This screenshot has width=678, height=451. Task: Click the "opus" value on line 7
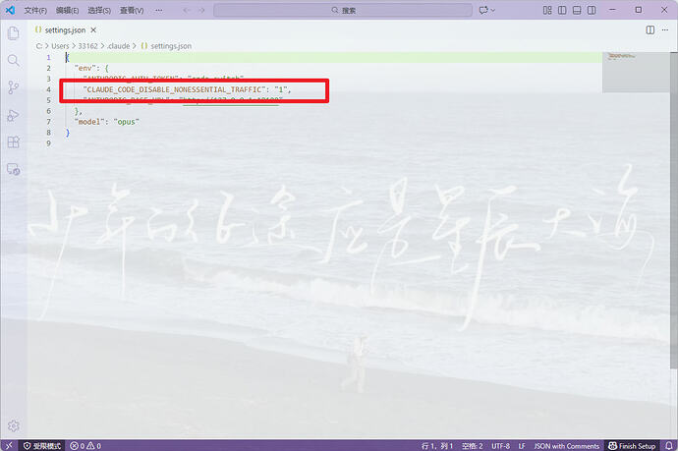point(126,122)
